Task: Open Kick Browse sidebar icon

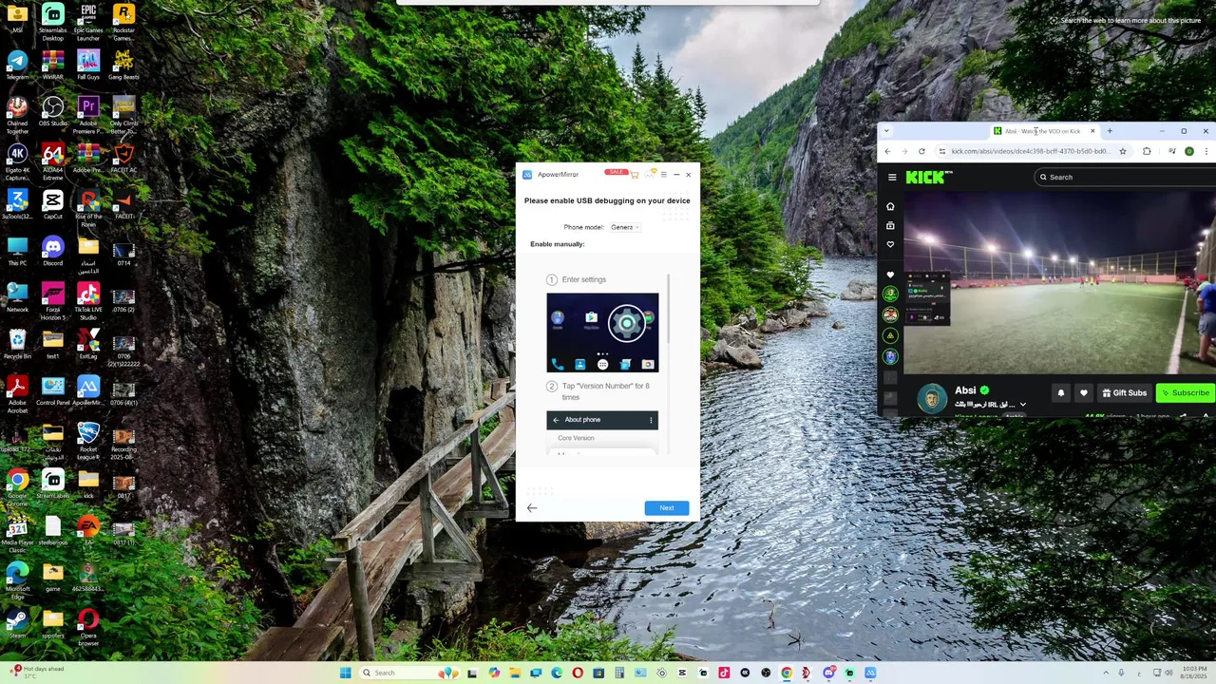Action: coord(890,225)
